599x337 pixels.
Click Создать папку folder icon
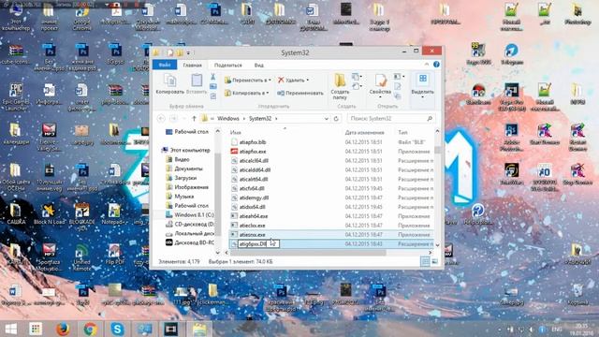[x=340, y=81]
